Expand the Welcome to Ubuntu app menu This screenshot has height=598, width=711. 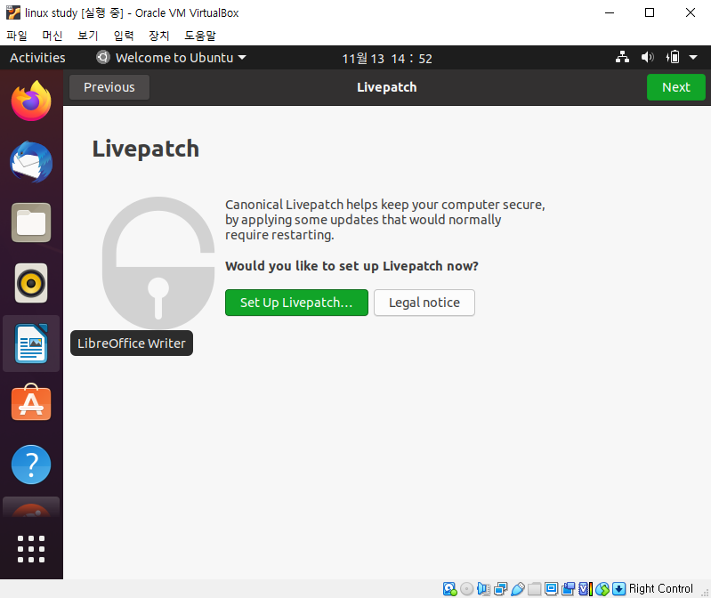tap(171, 58)
